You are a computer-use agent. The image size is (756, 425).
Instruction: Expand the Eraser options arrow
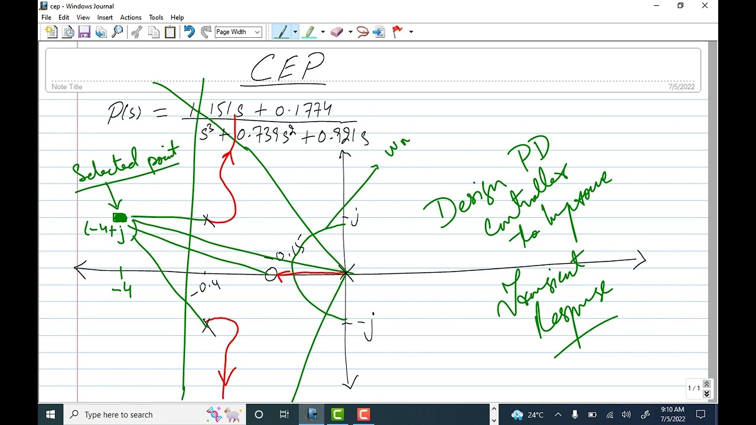click(350, 32)
